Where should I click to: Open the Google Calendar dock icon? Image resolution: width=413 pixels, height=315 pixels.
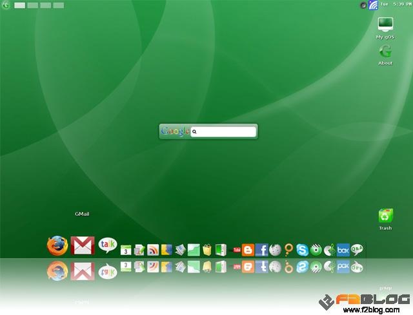point(126,250)
